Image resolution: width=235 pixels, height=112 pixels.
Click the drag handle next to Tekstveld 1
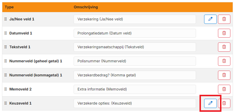click(5, 47)
